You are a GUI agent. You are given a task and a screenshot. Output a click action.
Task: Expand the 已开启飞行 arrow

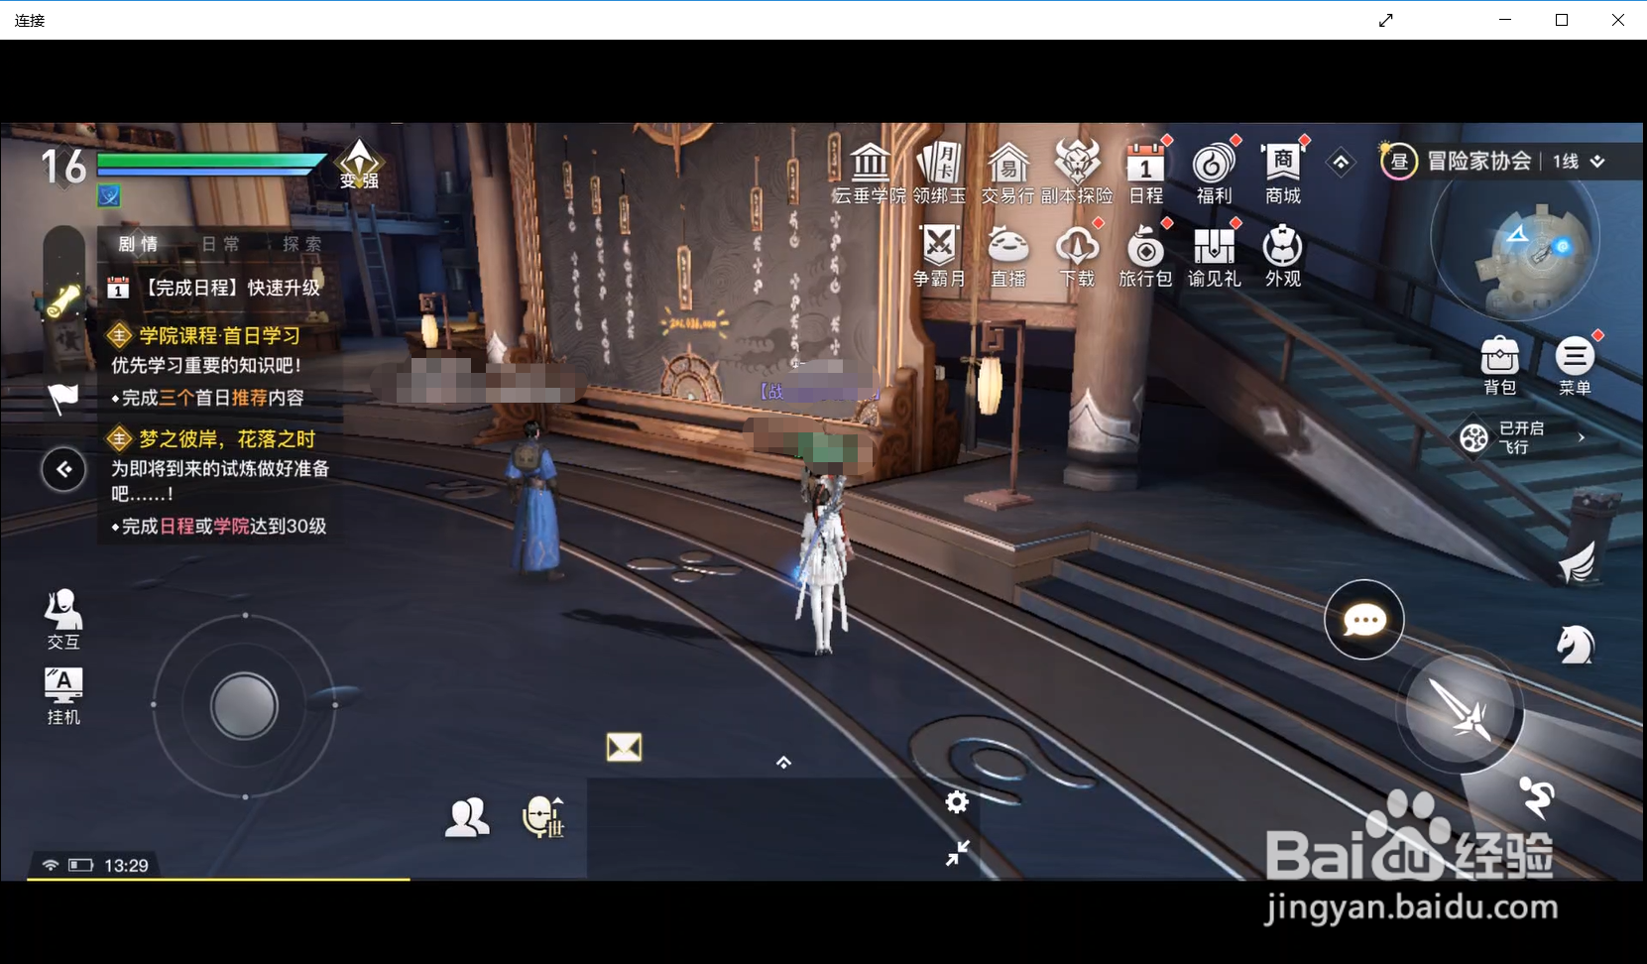click(1582, 437)
